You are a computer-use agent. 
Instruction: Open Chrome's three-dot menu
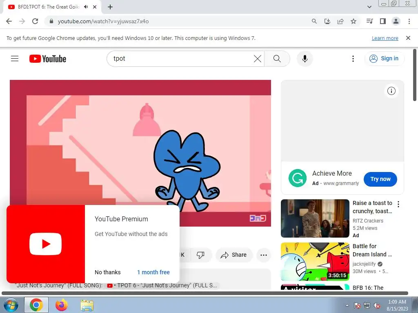(409, 21)
